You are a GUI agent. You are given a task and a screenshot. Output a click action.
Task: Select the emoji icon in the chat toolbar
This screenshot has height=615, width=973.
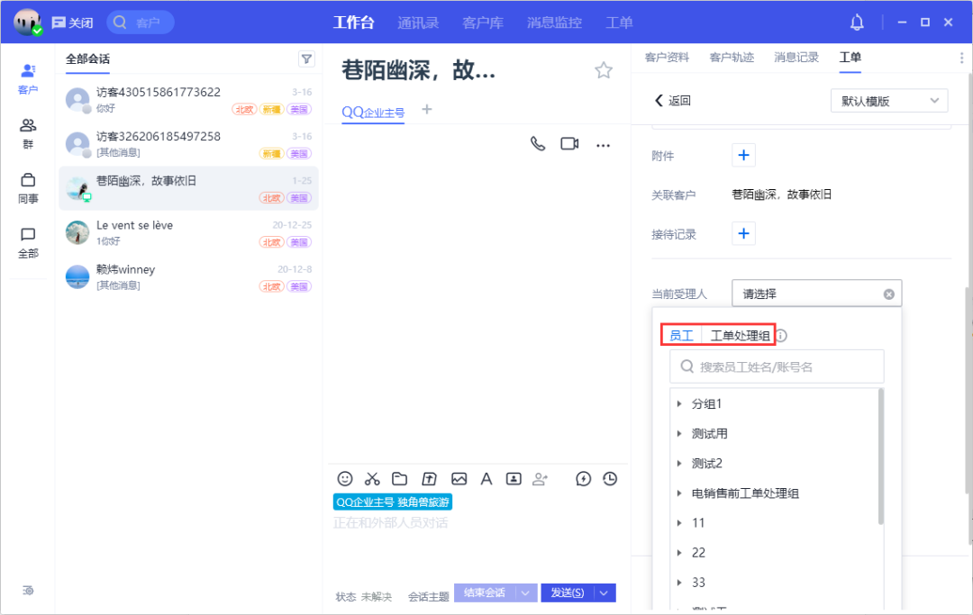click(x=344, y=478)
